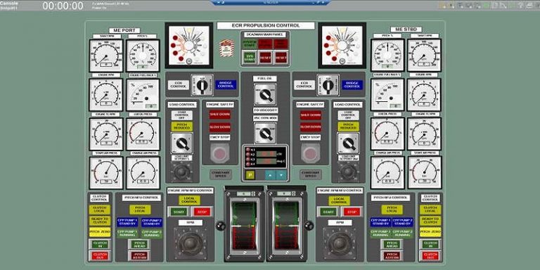Click the port mimic dial indicator panel
Screen dimensions: 540x270
point(188,46)
